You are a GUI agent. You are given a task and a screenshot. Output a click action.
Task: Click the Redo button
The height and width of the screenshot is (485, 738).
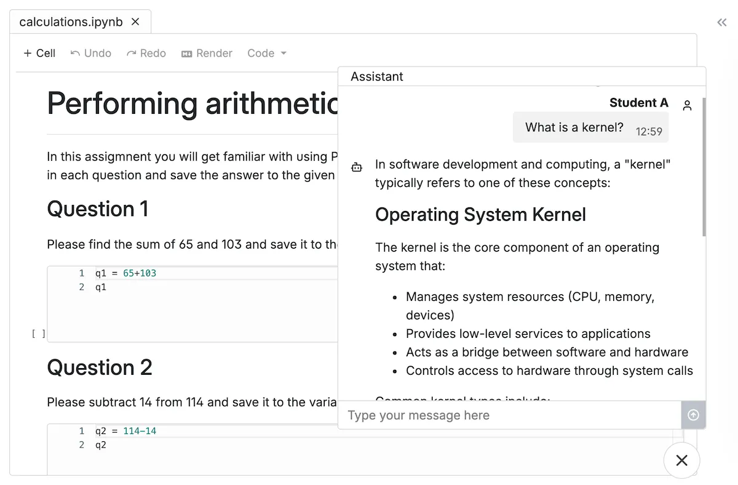[x=146, y=54]
